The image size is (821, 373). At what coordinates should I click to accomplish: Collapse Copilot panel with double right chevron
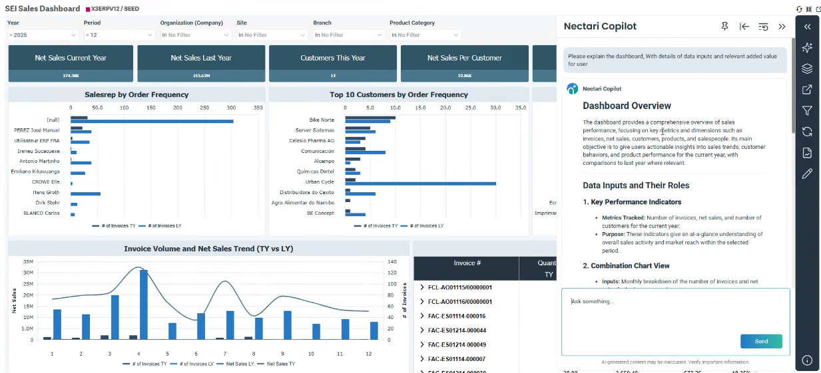782,27
